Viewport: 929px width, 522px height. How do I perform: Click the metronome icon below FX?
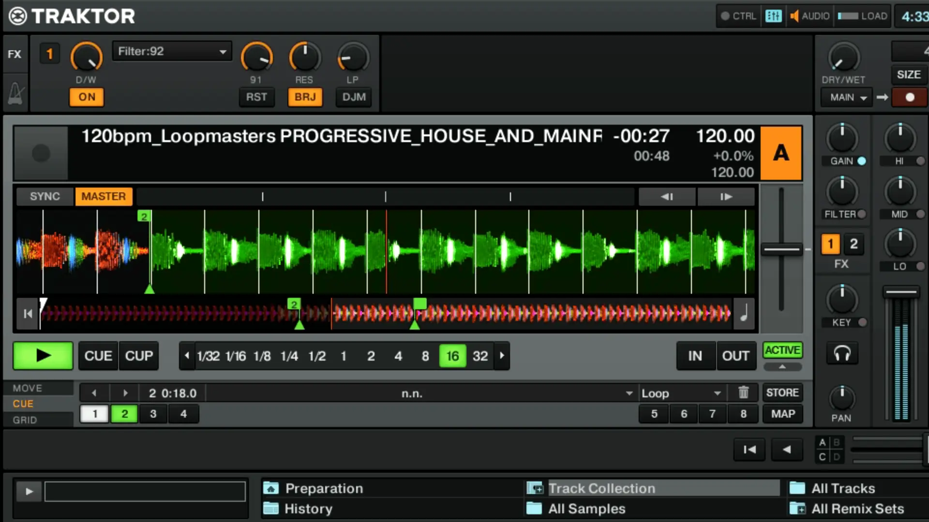15,94
